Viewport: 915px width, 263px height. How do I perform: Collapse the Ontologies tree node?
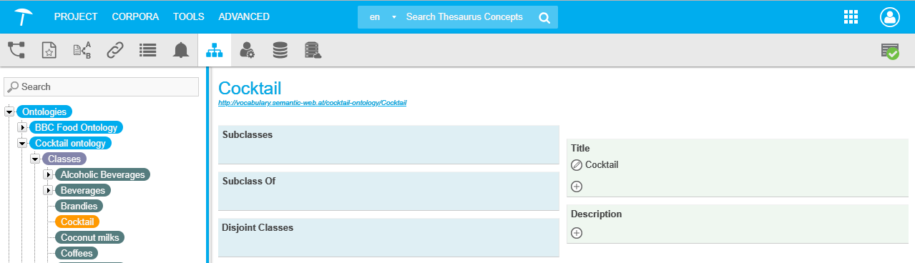point(10,112)
